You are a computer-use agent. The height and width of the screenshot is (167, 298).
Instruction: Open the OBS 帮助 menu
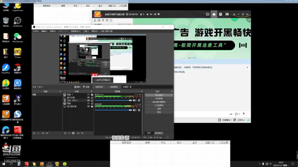[95, 31]
